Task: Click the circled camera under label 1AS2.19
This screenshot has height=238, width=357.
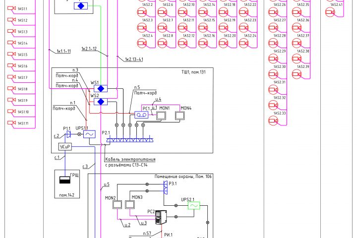Action: coord(223,28)
